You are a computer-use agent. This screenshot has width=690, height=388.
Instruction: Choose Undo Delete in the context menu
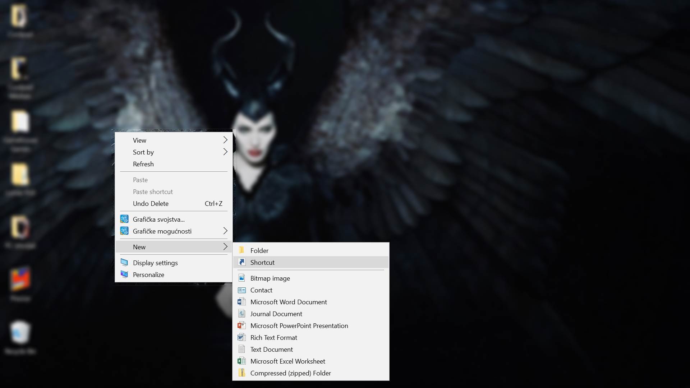tap(151, 204)
